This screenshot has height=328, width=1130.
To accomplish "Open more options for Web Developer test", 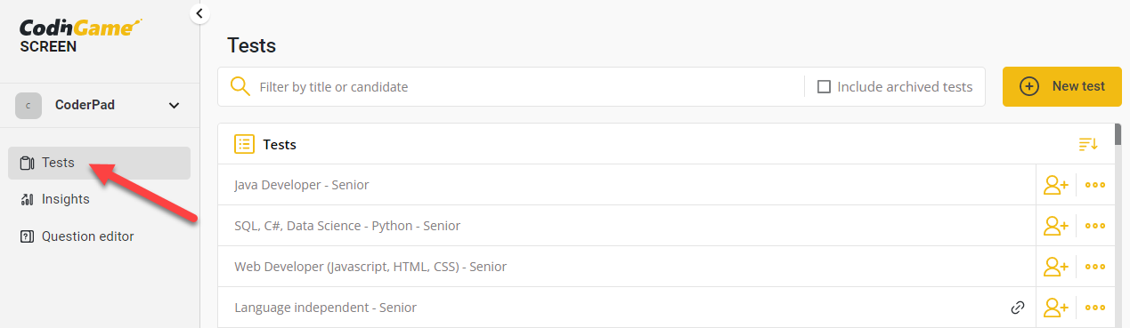I will coord(1095,267).
